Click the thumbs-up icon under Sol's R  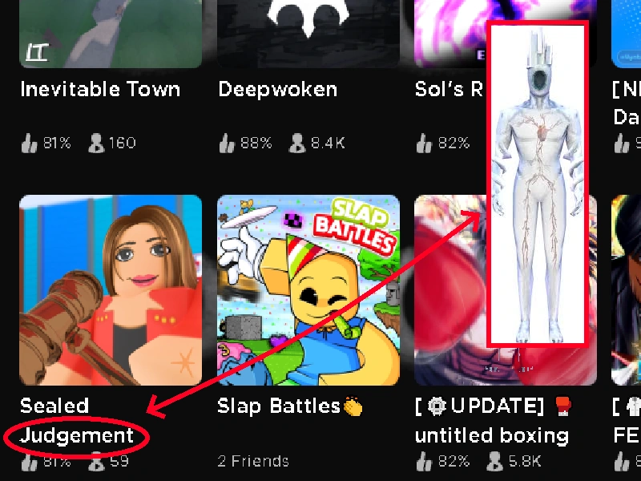[425, 143]
